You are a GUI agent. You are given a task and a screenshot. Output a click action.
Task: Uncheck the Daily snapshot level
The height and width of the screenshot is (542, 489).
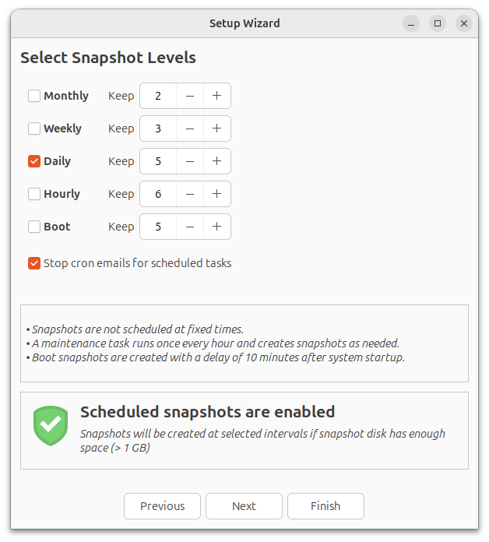click(34, 161)
